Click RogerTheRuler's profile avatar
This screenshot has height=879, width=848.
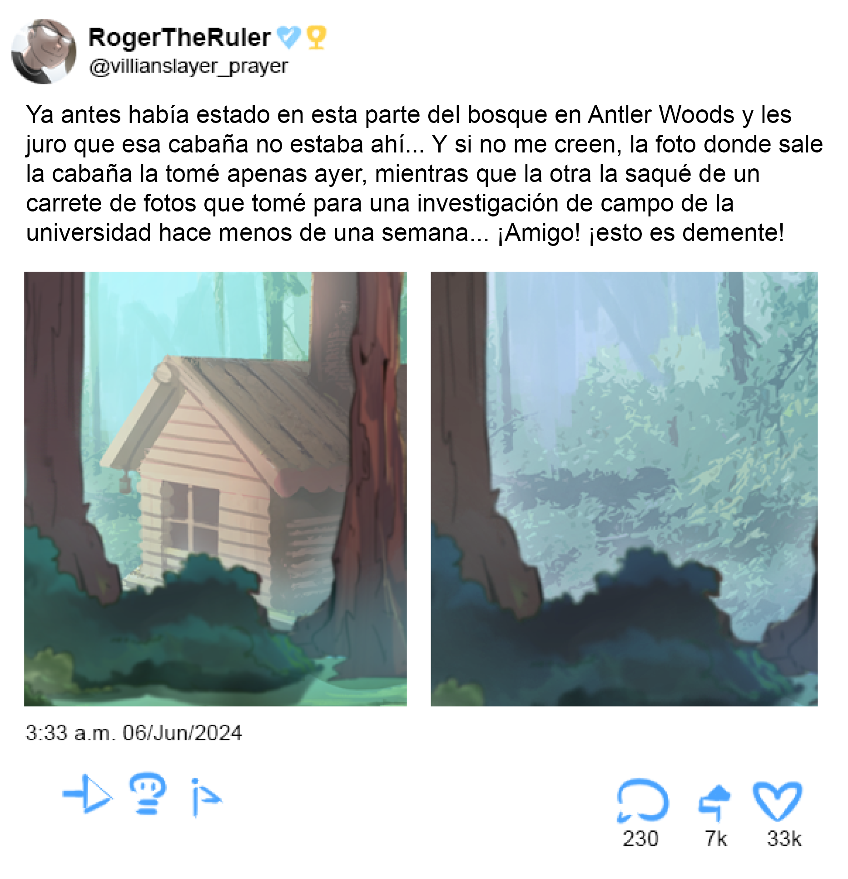tap(44, 51)
